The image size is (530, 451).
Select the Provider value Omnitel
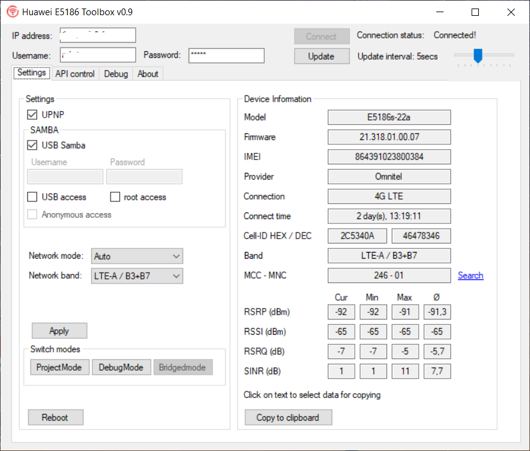tap(389, 177)
